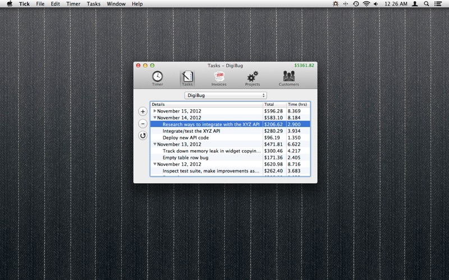Open the Invoices toolbar view

coord(219,78)
